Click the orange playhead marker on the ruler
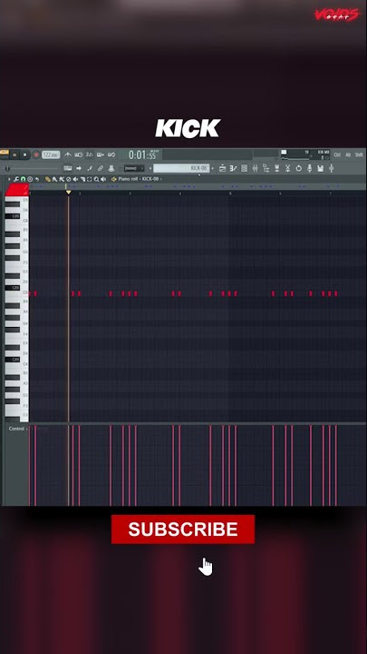Image resolution: width=367 pixels, height=654 pixels. click(68, 193)
